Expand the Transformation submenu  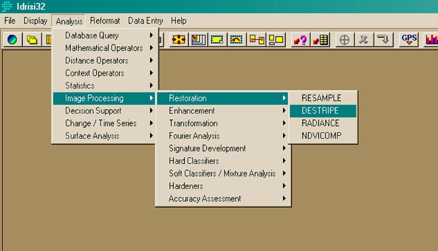click(222, 124)
